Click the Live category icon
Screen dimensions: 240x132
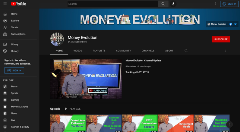tap(5, 120)
